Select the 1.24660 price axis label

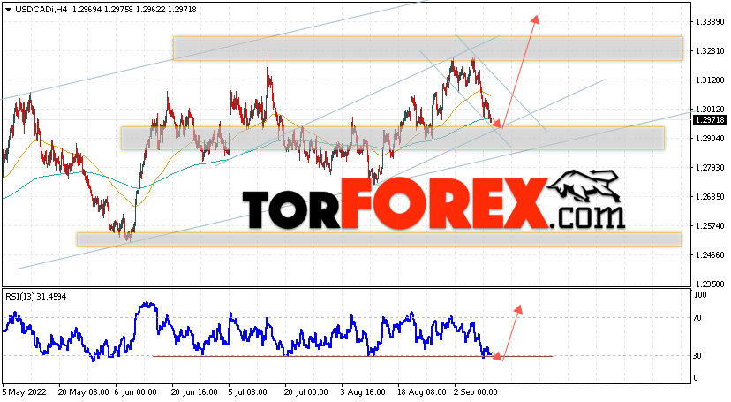click(710, 255)
